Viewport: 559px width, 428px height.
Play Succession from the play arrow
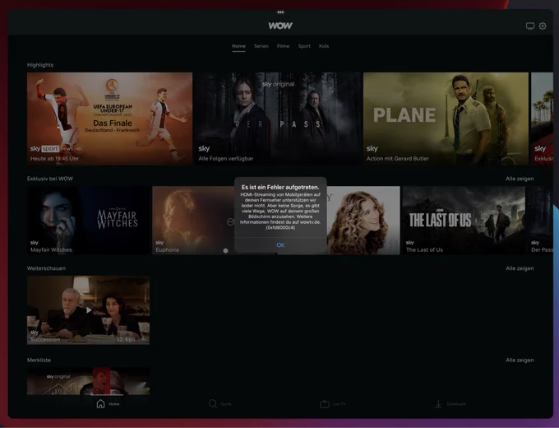[89, 309]
